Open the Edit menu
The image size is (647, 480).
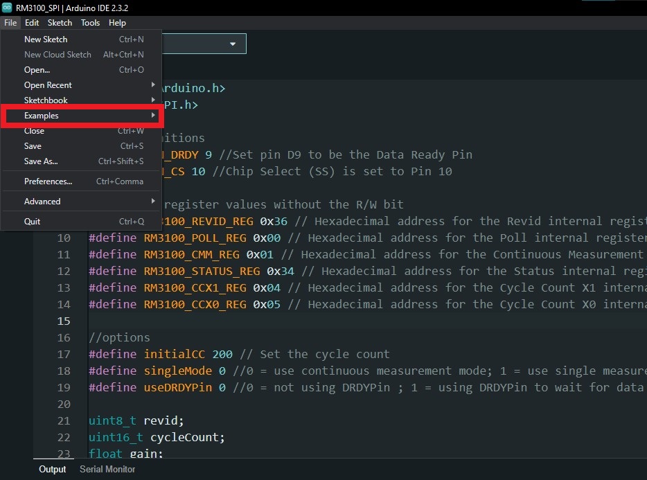tap(32, 23)
